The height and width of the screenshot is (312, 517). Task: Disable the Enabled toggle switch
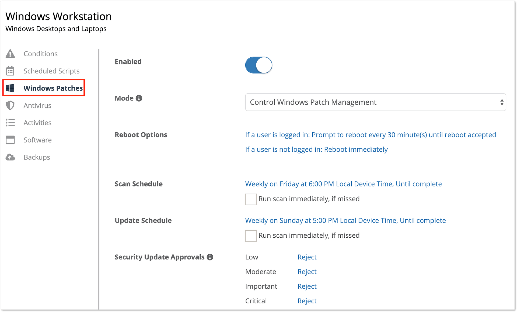click(258, 65)
